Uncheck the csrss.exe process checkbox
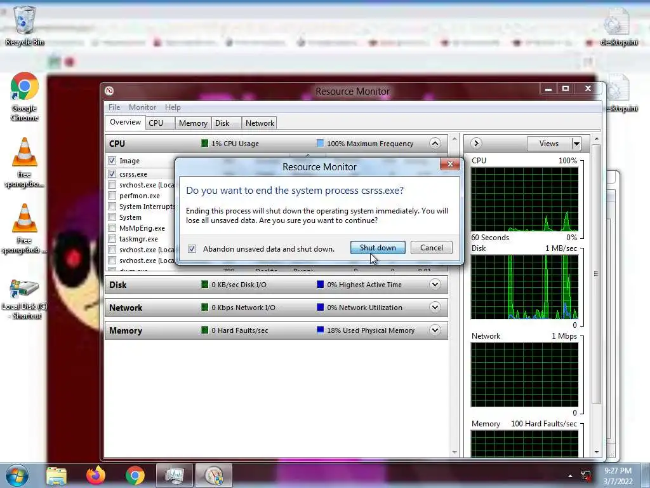The width and height of the screenshot is (650, 488). 112,174
